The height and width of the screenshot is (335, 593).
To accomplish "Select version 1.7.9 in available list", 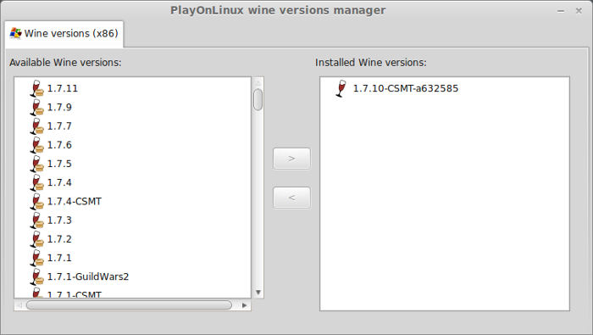I will tap(59, 108).
